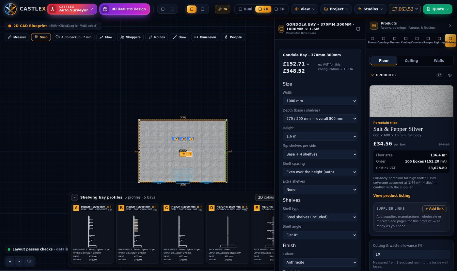This screenshot has width=457, height=271.
Task: Open the Lighting products category
Action: [x=439, y=40]
